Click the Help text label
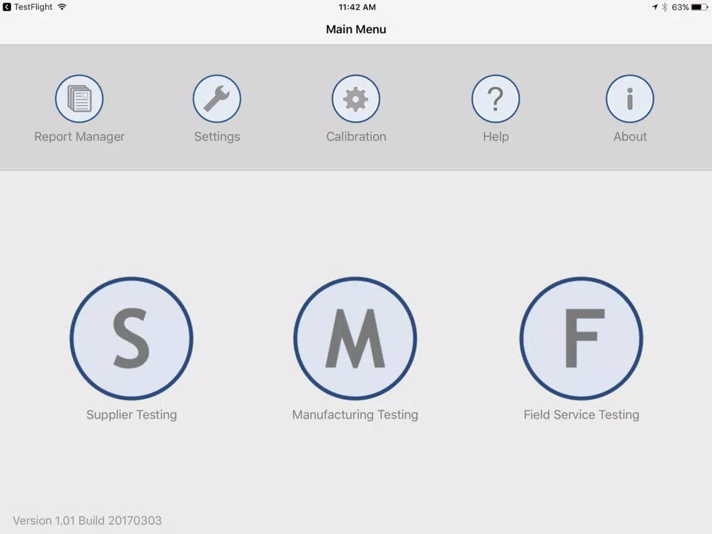Viewport: 712px width, 534px height. point(496,137)
